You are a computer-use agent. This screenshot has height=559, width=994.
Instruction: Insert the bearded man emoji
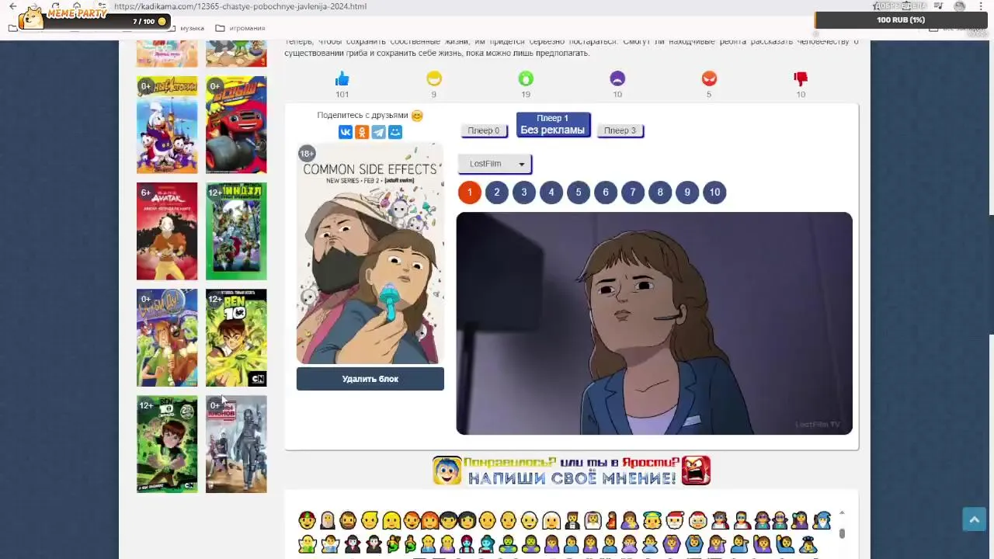[348, 520]
